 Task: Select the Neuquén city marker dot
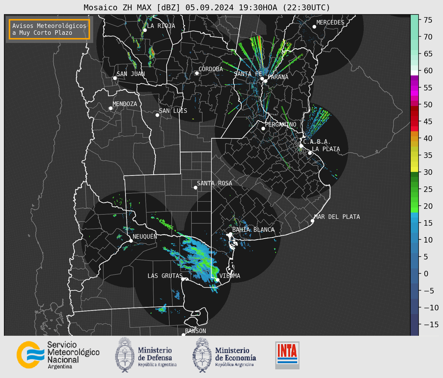[x=131, y=241]
